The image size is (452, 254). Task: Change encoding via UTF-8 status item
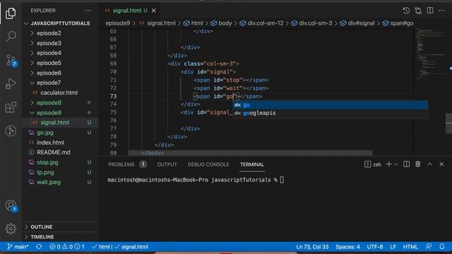tap(375, 247)
